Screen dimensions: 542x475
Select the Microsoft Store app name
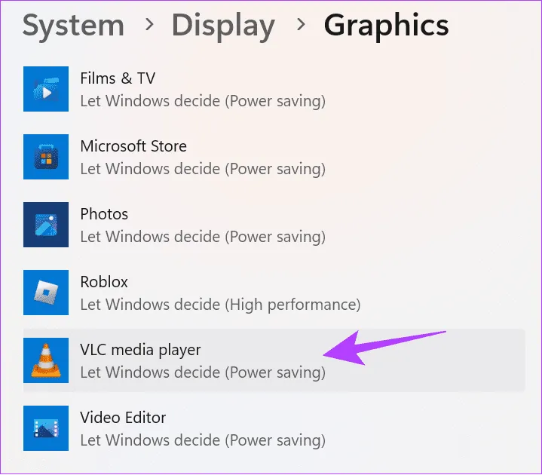pos(133,146)
